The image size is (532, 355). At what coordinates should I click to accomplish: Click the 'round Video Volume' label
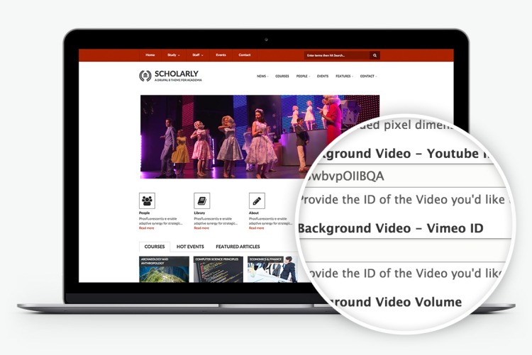pyautogui.click(x=395, y=302)
